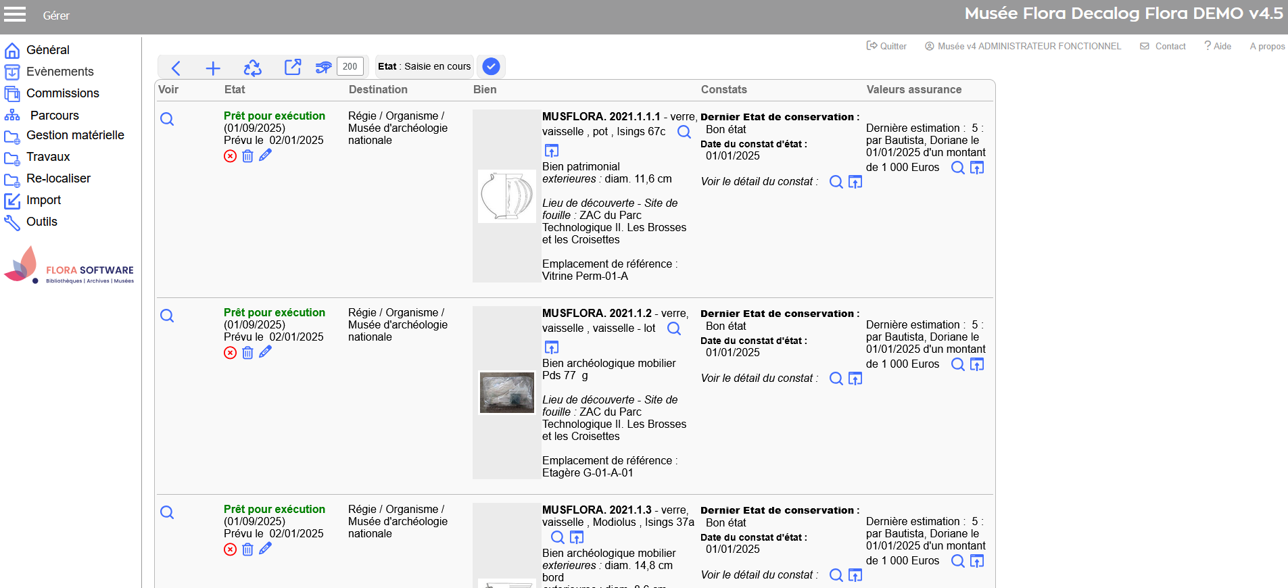Open first row's constat detail in new window
This screenshot has width=1288, height=588.
(855, 182)
